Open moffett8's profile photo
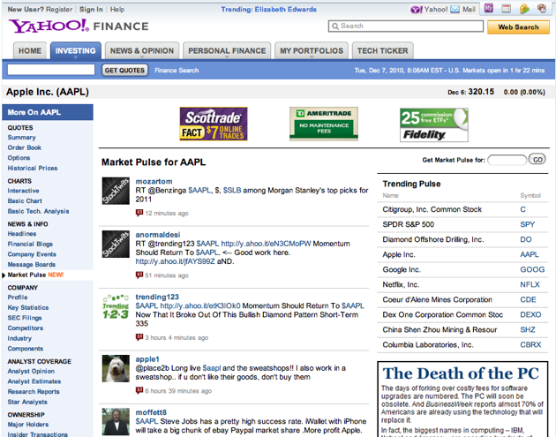Viewport: 556px width, 437px height. [116, 422]
